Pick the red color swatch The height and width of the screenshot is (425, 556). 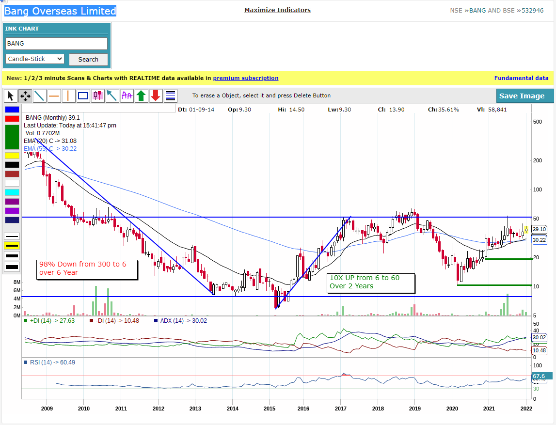12,119
